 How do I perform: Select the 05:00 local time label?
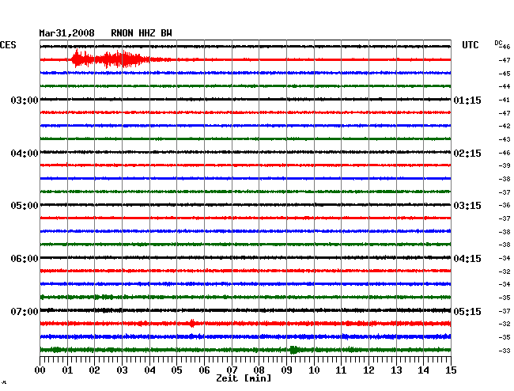tap(25, 206)
